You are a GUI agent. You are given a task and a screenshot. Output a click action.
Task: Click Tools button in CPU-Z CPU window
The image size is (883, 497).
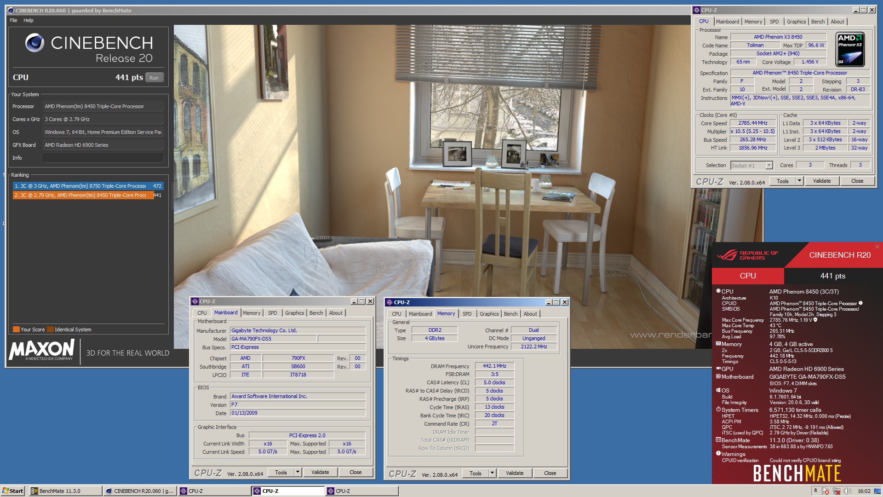click(783, 181)
